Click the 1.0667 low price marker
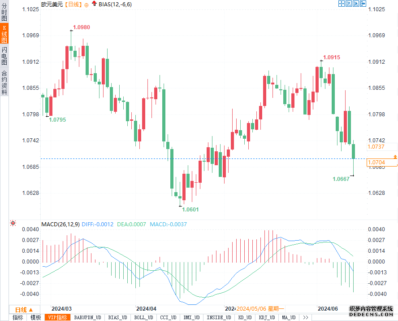The height and width of the screenshot is (321, 398). click(341, 179)
